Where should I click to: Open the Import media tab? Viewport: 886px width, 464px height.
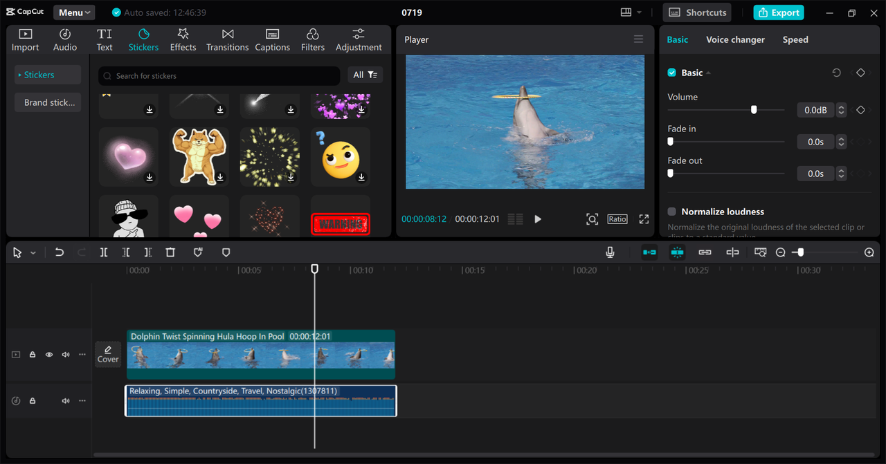pyautogui.click(x=25, y=40)
